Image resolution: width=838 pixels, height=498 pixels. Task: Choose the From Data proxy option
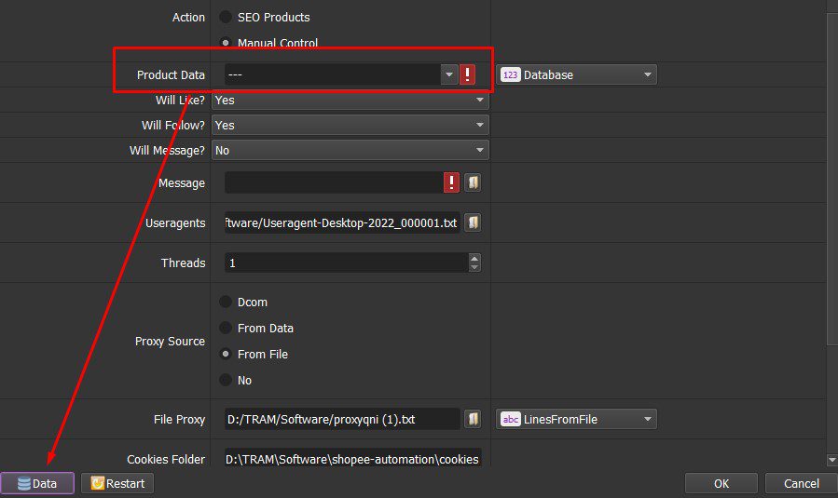click(226, 328)
